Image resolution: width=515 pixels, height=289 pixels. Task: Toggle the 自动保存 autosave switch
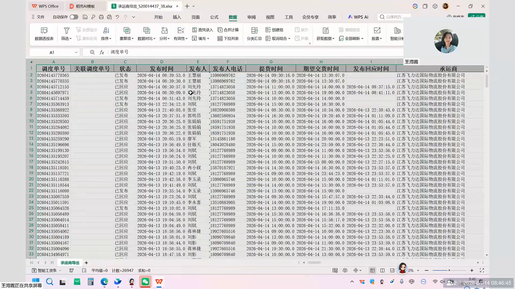coord(74,17)
